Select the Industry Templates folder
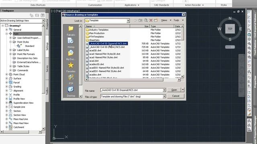This screenshot has width=257, height=144. point(99,30)
